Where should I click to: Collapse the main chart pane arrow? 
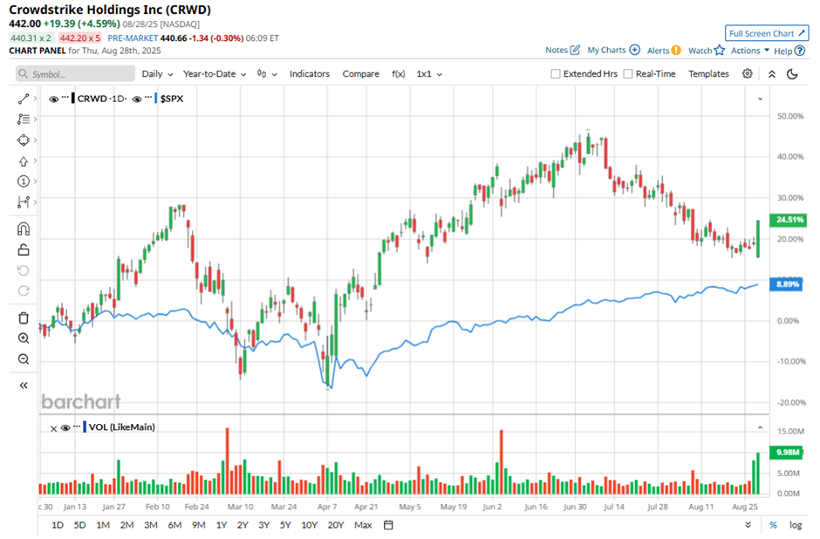[760, 99]
